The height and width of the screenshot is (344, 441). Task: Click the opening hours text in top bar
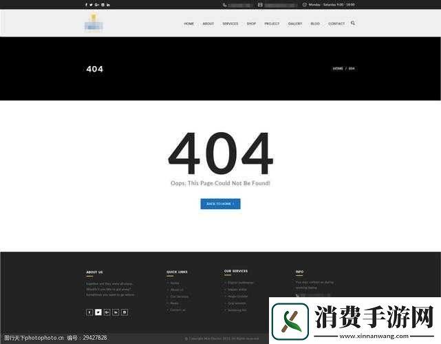point(332,5)
